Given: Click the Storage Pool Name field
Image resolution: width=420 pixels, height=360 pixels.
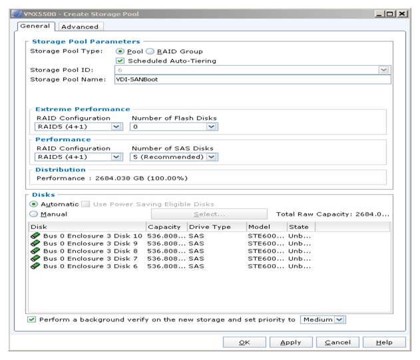Looking at the screenshot, I should [252, 79].
